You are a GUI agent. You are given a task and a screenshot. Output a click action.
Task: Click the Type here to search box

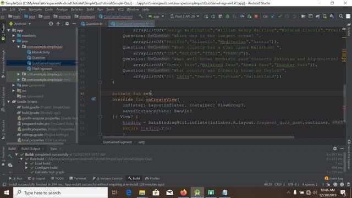(61, 193)
